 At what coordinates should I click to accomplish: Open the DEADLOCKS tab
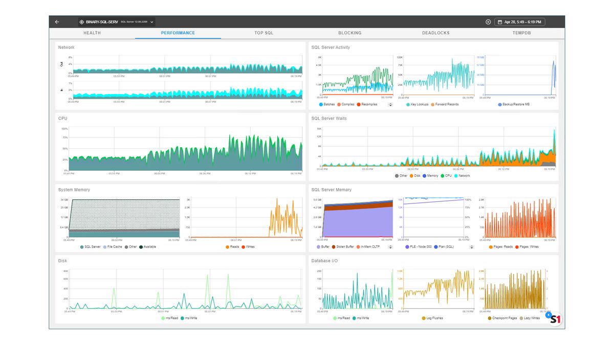tap(435, 33)
